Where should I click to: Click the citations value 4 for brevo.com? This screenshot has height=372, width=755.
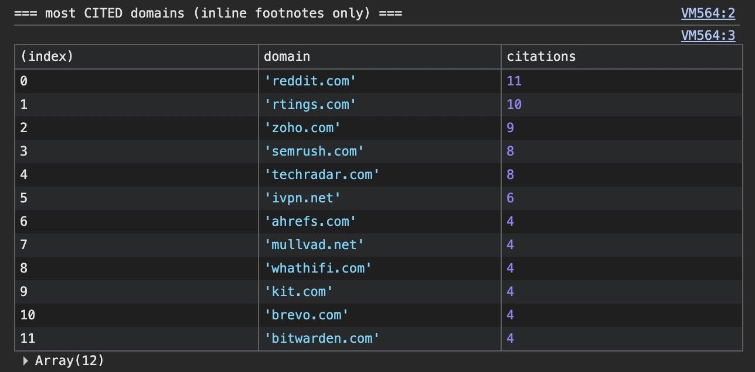(511, 315)
